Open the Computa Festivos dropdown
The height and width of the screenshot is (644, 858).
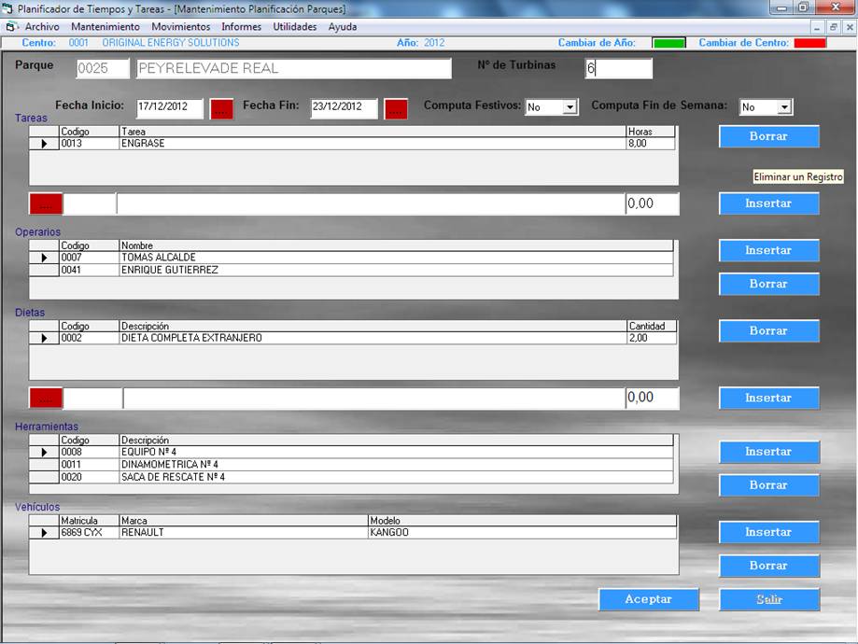pos(570,107)
